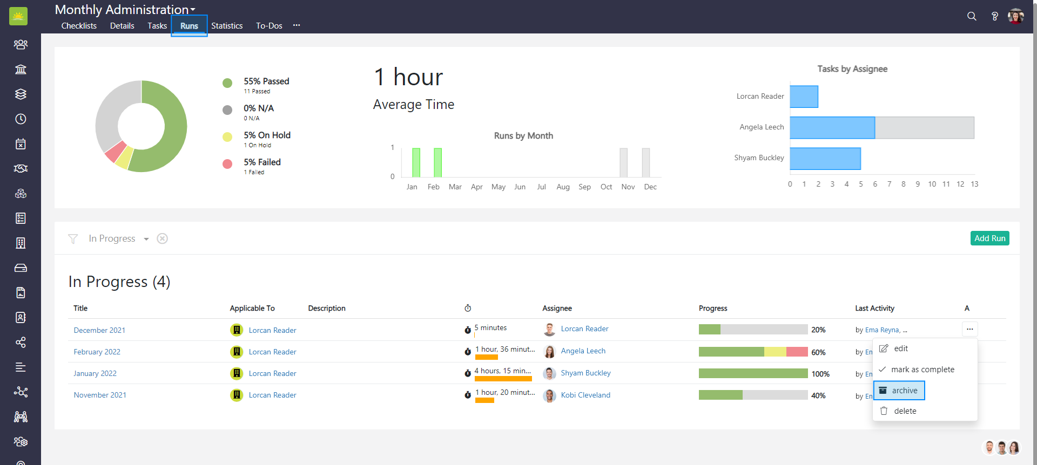Screen dimensions: 1037x465
Task: Open the help question mark icon
Action: click(x=994, y=16)
